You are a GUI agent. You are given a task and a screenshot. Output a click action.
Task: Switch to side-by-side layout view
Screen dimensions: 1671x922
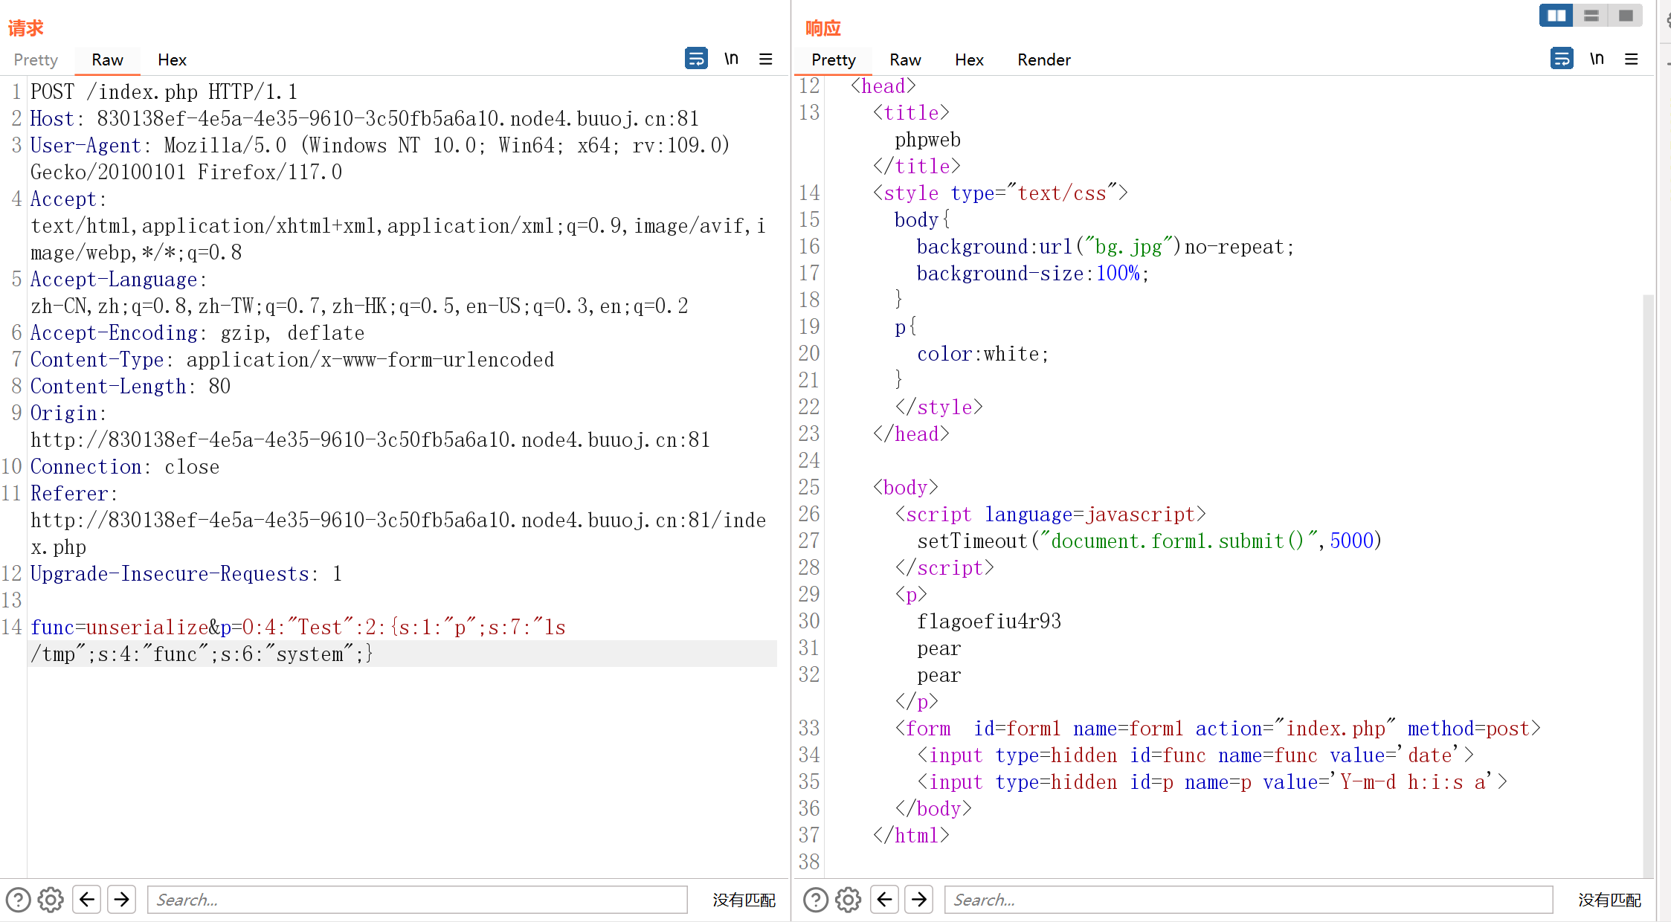(x=1556, y=15)
